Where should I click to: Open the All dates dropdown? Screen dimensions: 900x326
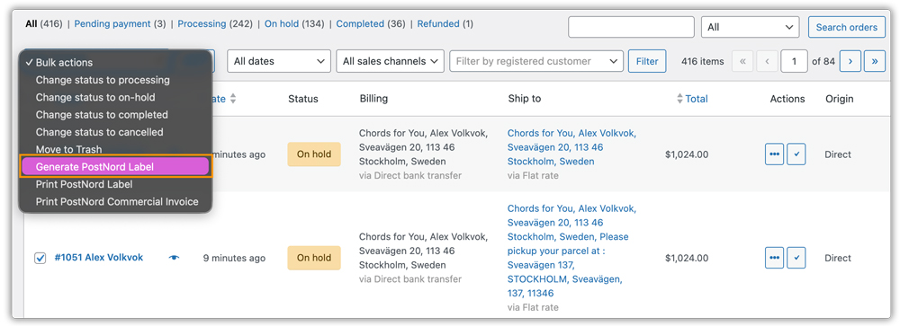coord(279,61)
